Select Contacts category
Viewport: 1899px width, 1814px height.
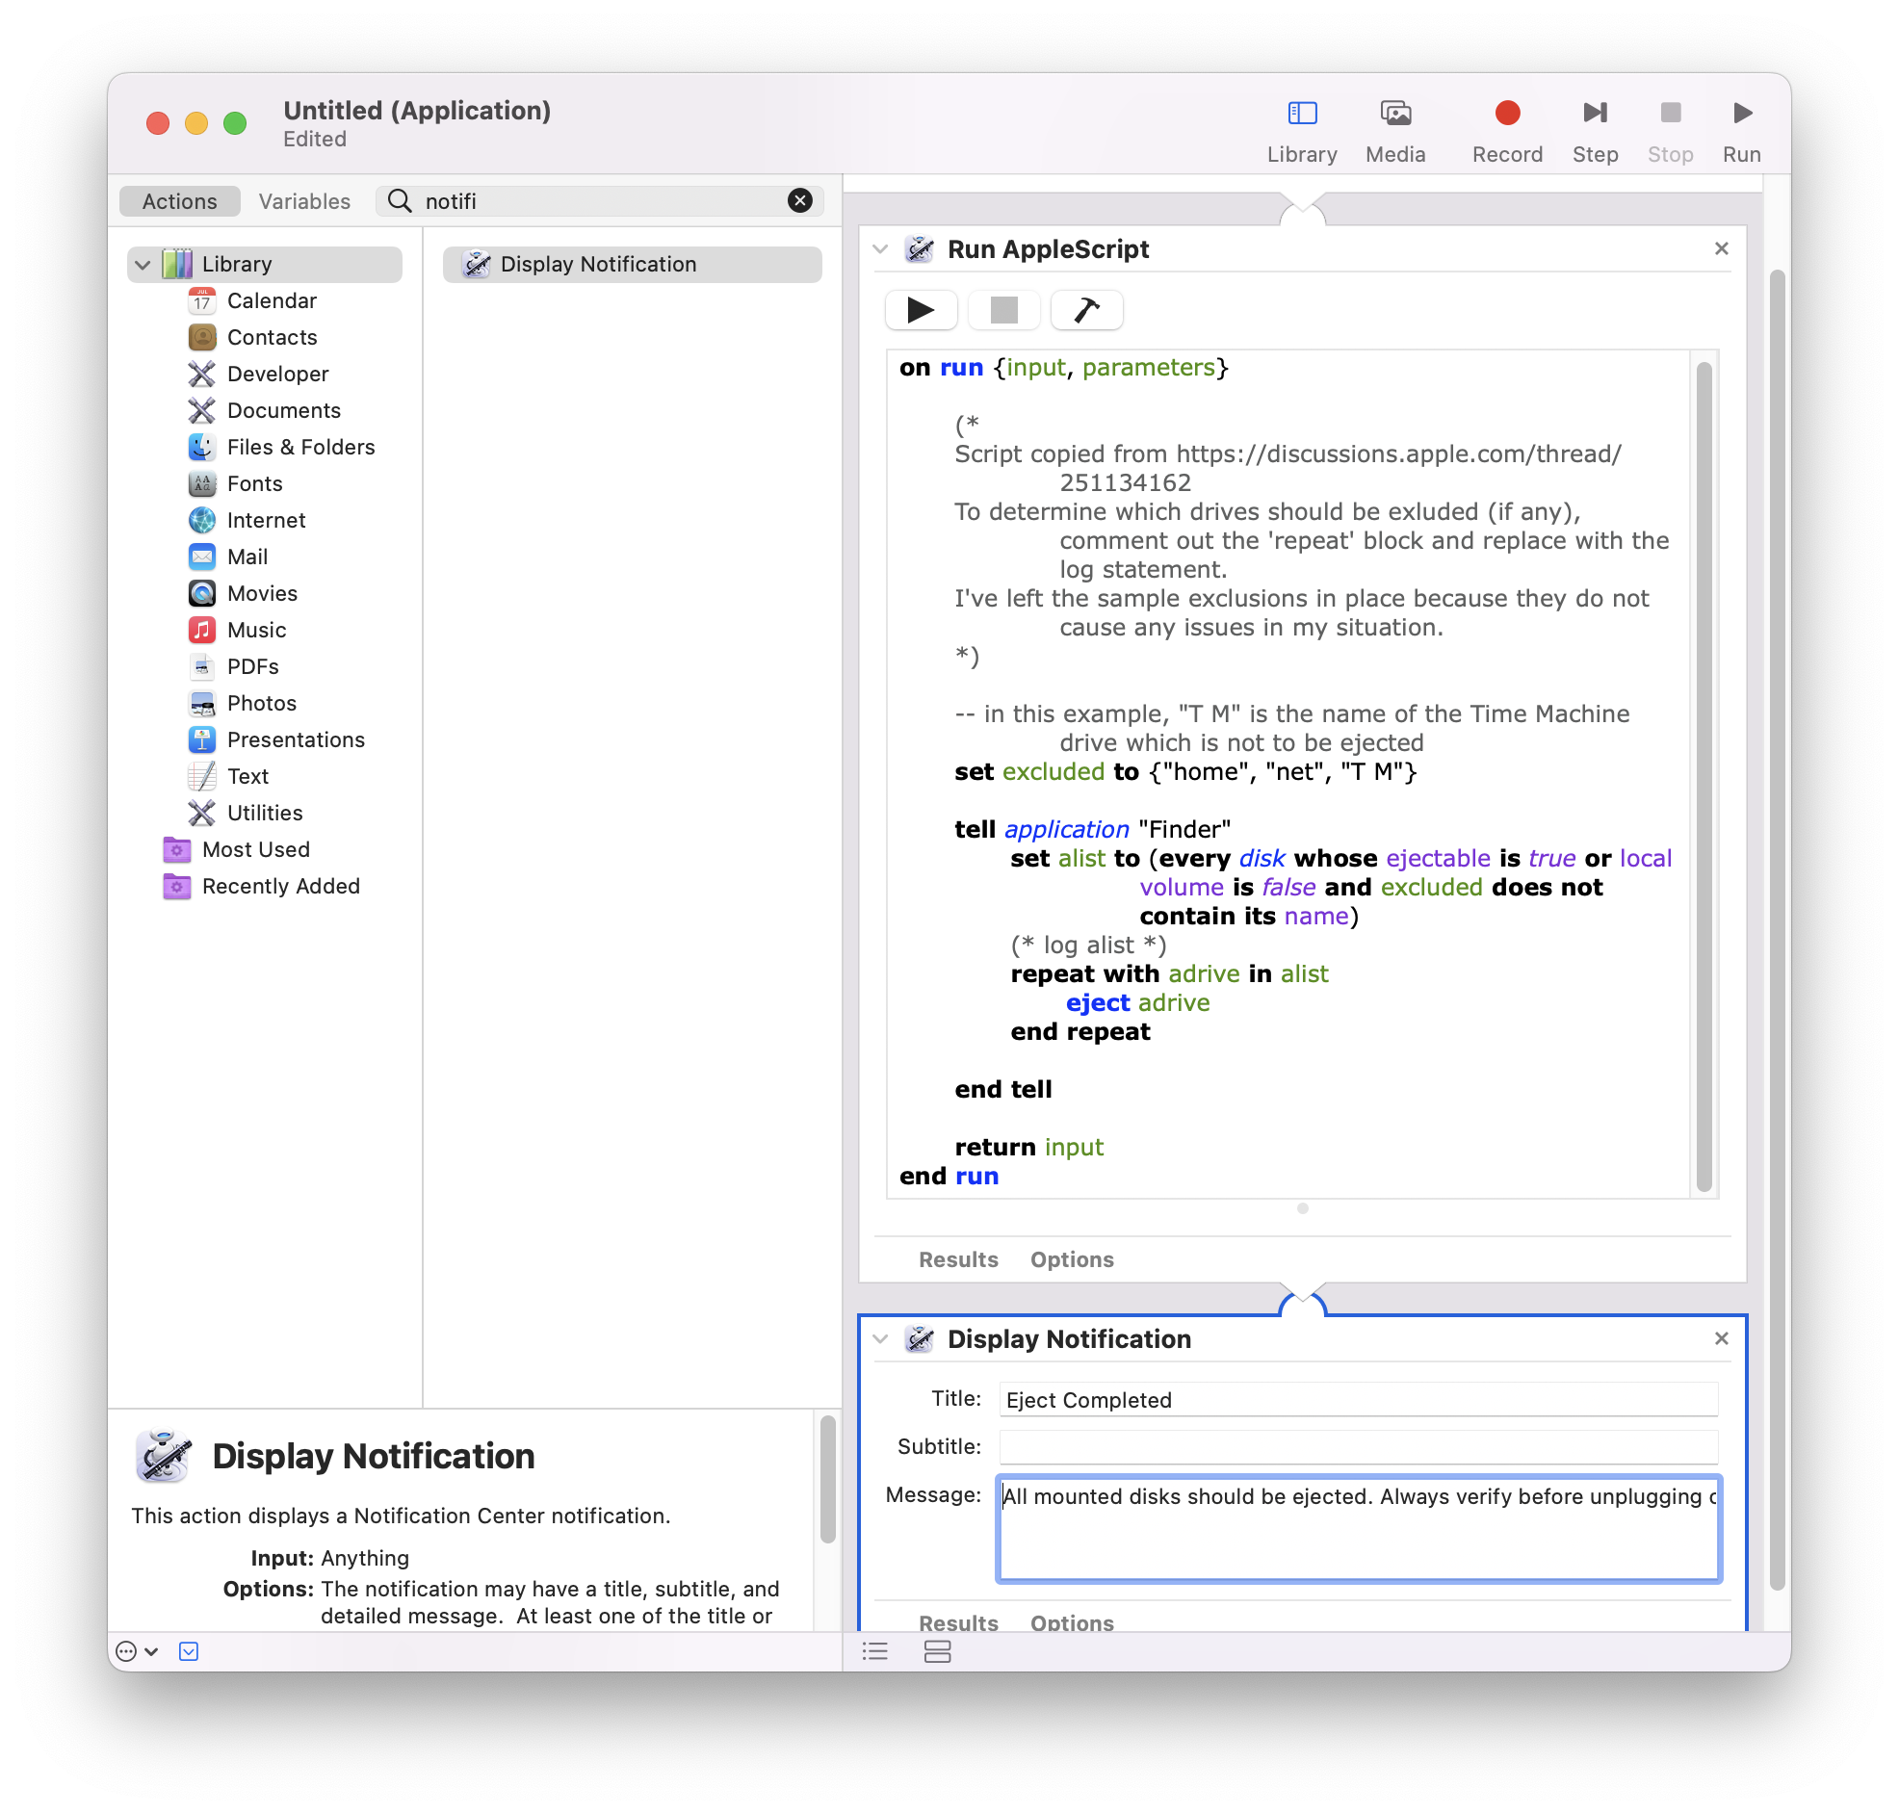tap(272, 337)
